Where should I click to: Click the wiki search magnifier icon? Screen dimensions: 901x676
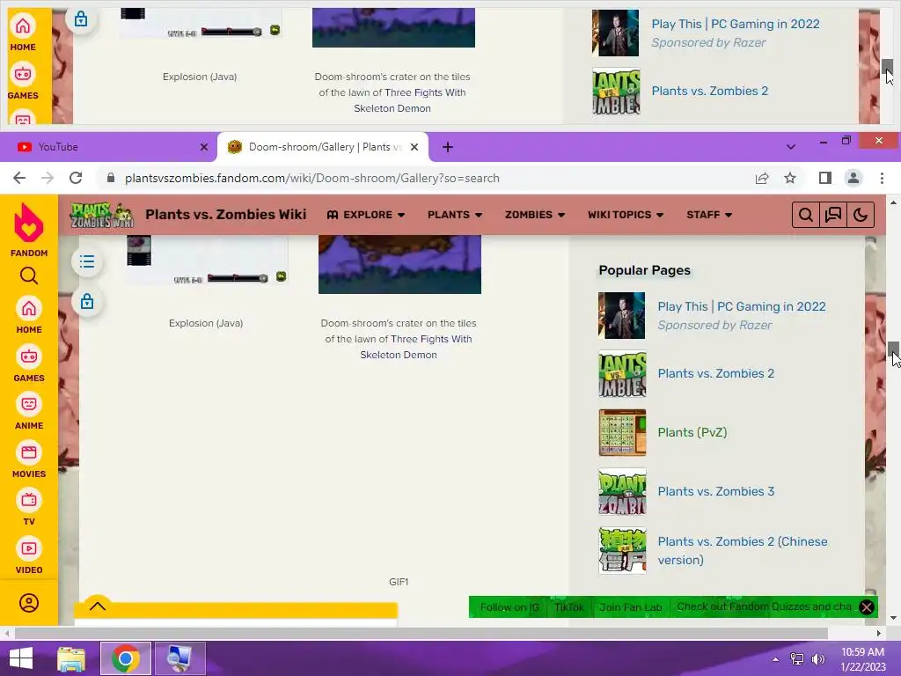[806, 215]
